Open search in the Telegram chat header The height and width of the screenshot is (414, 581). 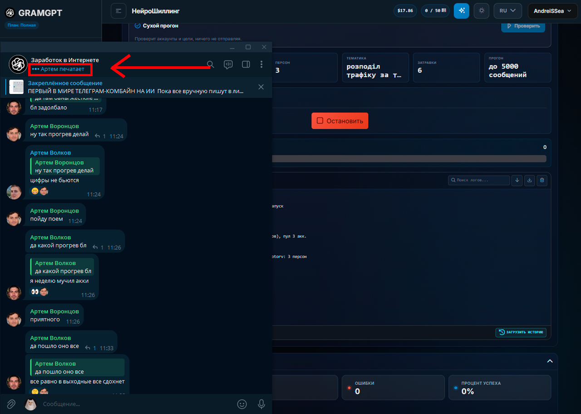pos(210,64)
